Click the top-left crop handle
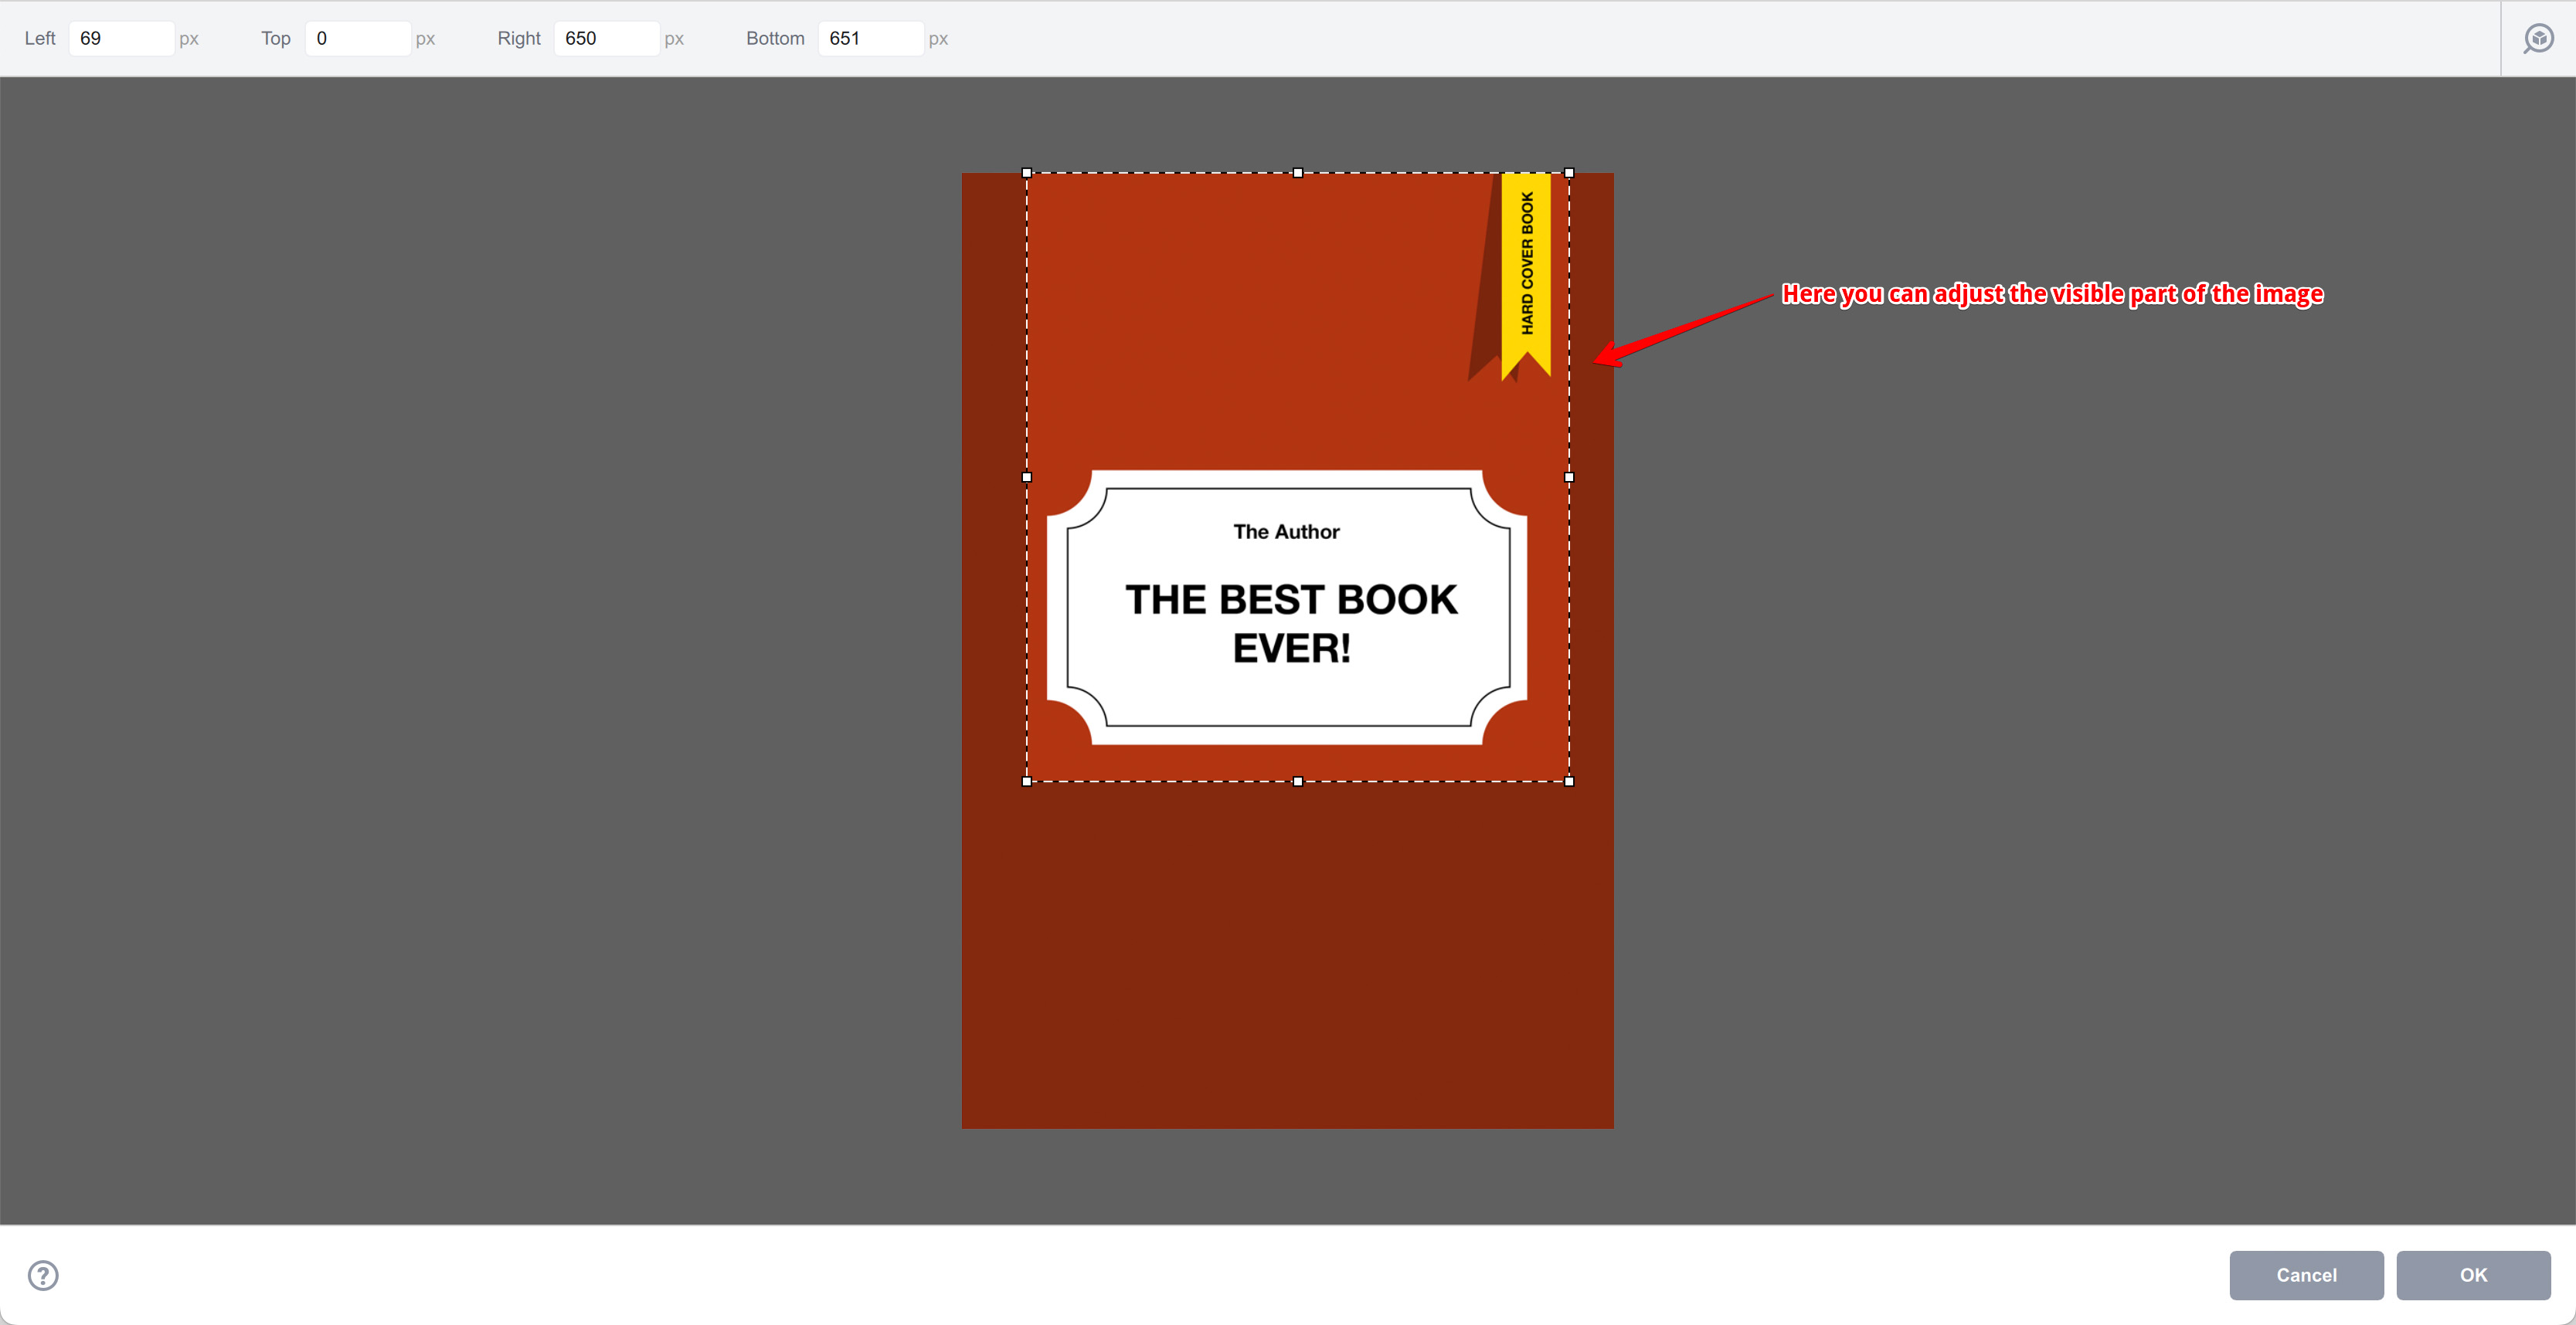The width and height of the screenshot is (2576, 1325). point(1027,173)
